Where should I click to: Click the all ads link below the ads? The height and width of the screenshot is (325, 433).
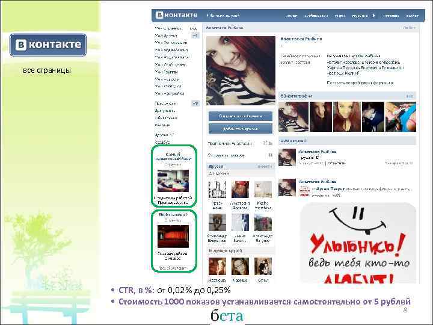(x=173, y=268)
